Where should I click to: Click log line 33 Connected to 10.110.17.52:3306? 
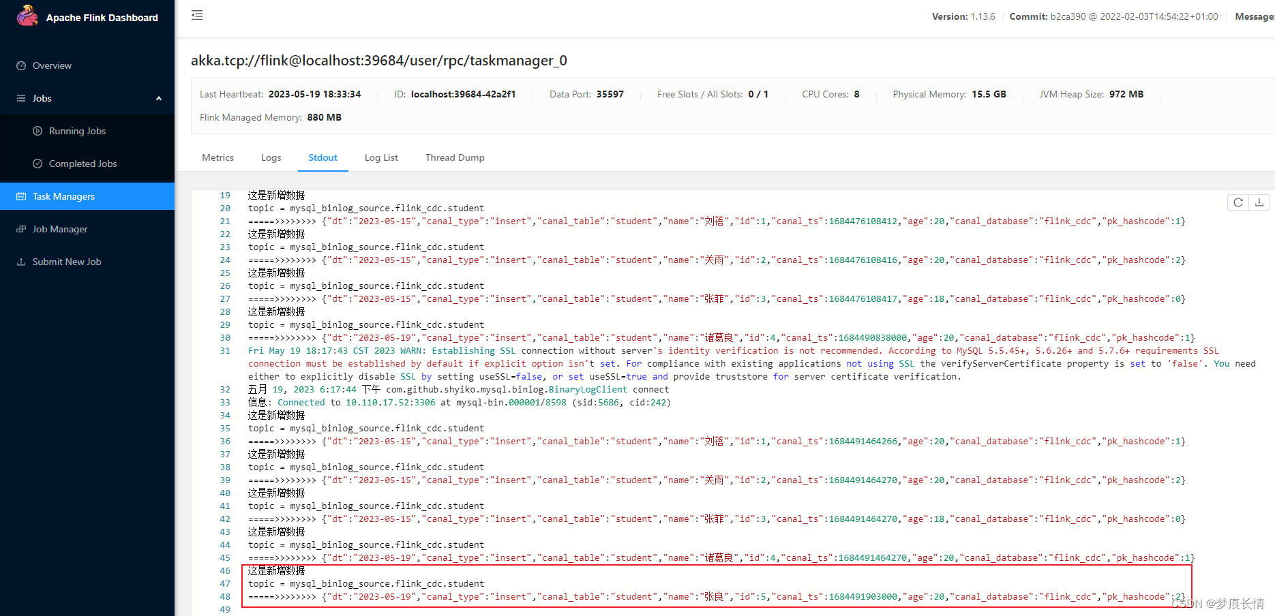[460, 403]
